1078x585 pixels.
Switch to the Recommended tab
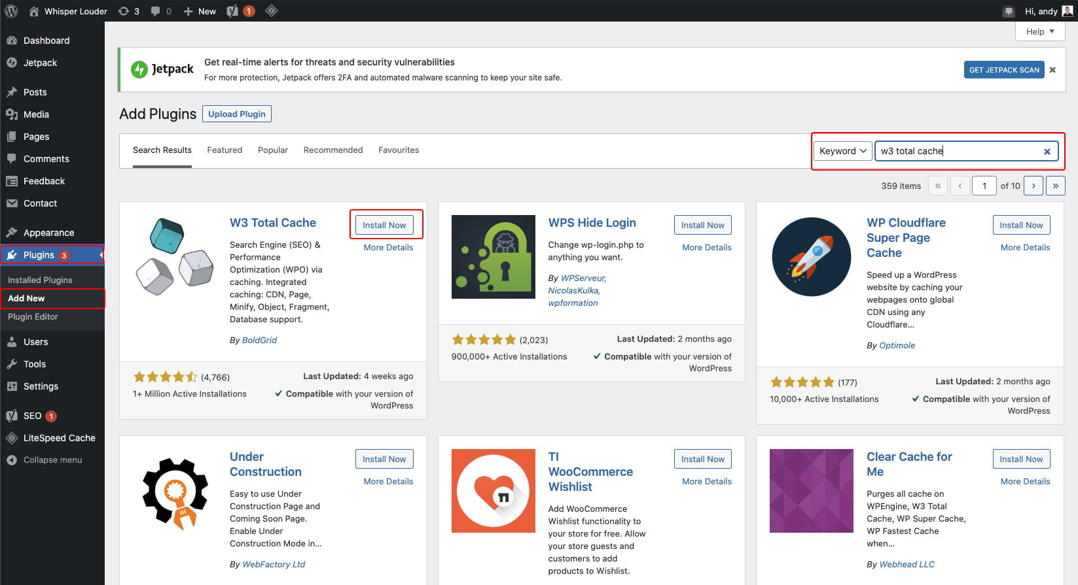[333, 150]
